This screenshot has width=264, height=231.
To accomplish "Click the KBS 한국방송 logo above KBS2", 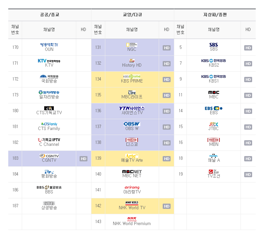I will click(214, 61).
